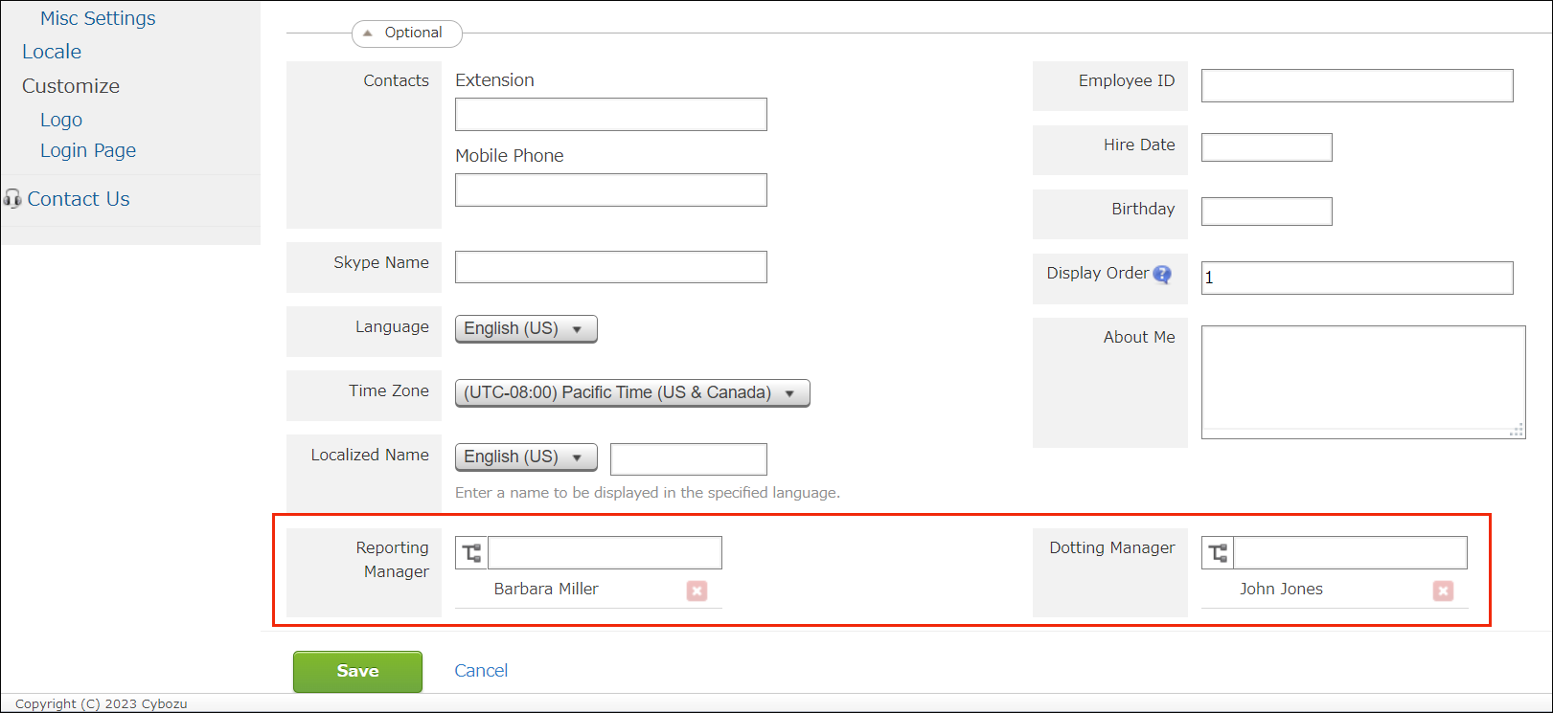
Task: Open the Contact Us link
Action: coord(79,199)
